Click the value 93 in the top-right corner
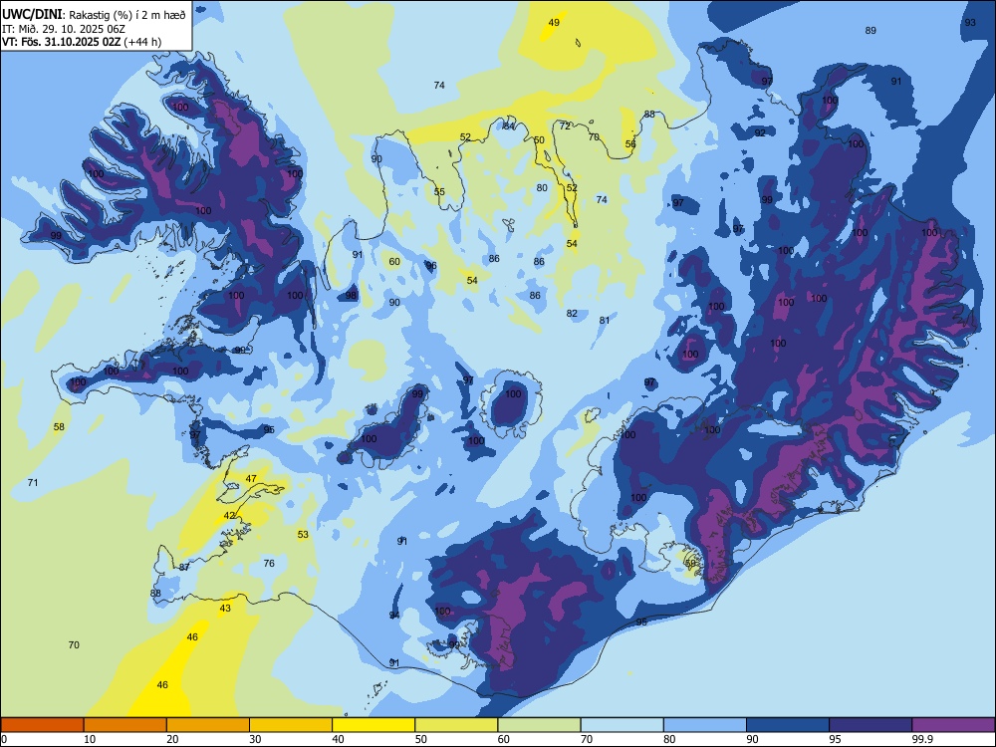The image size is (996, 747). pos(970,23)
